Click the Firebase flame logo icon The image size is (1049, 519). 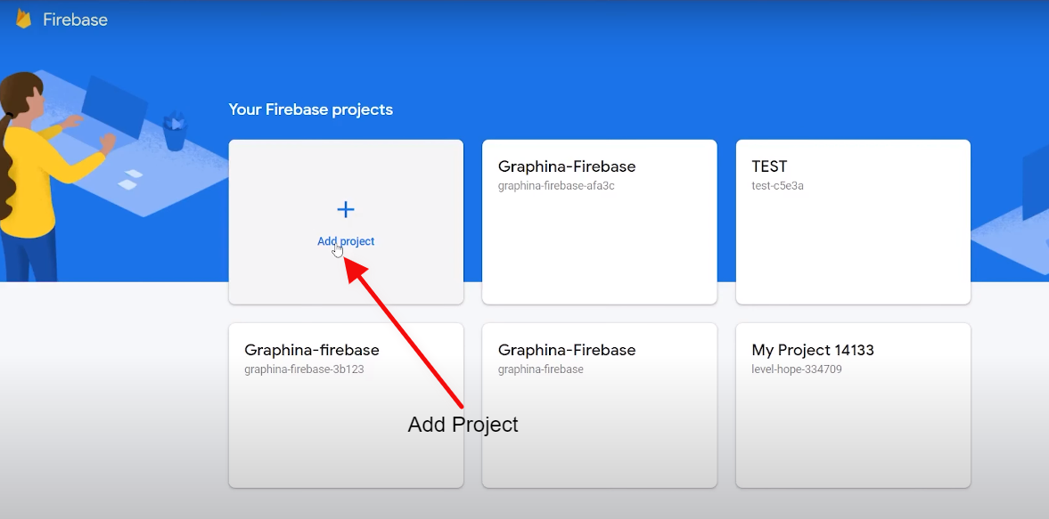tap(24, 20)
